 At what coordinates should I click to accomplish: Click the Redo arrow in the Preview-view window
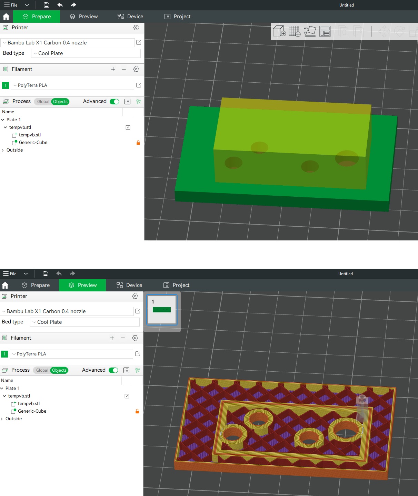[x=72, y=273]
